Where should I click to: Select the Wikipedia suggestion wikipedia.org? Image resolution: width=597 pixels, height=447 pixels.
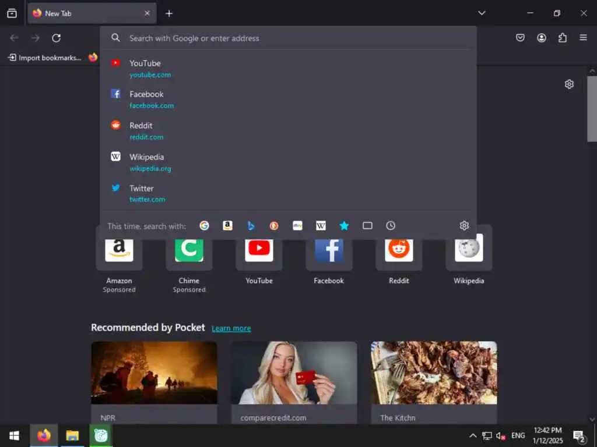point(288,162)
